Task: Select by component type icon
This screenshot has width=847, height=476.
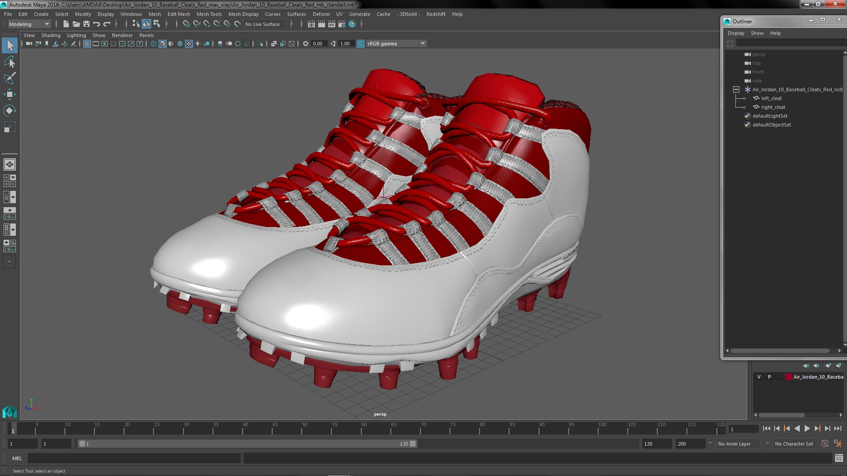Action: click(x=157, y=24)
